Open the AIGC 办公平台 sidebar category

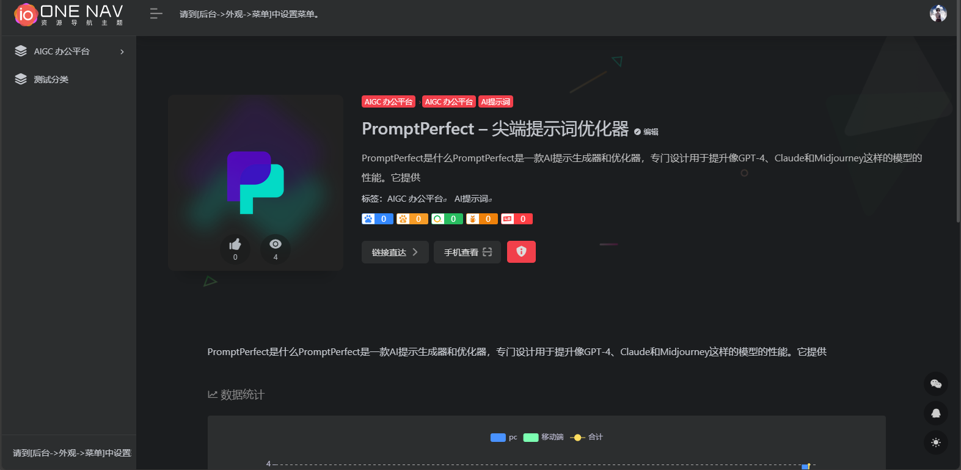[62, 51]
